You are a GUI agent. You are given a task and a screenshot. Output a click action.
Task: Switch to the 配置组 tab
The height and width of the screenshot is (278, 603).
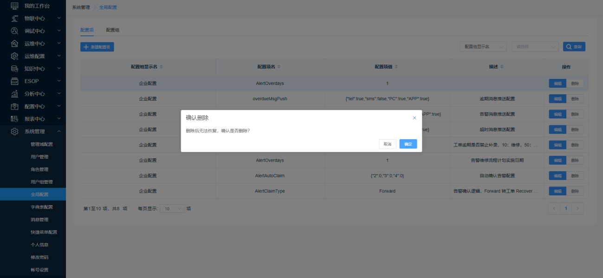112,30
